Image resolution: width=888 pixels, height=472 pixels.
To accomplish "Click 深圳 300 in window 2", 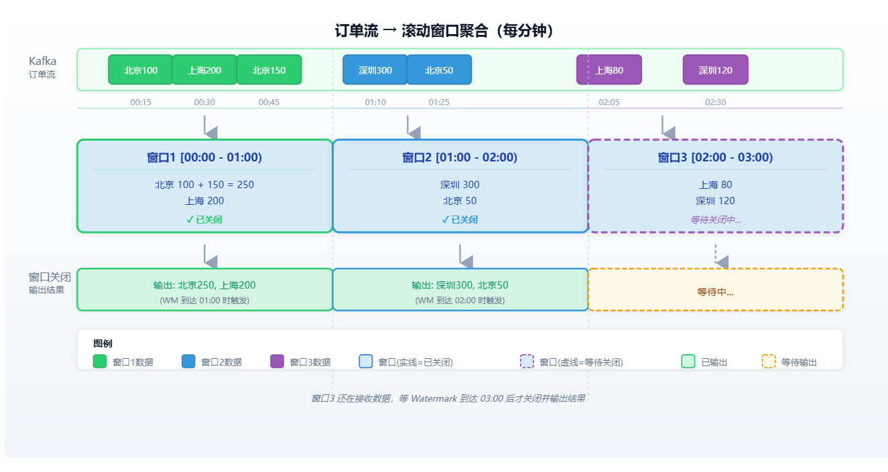I will [460, 185].
